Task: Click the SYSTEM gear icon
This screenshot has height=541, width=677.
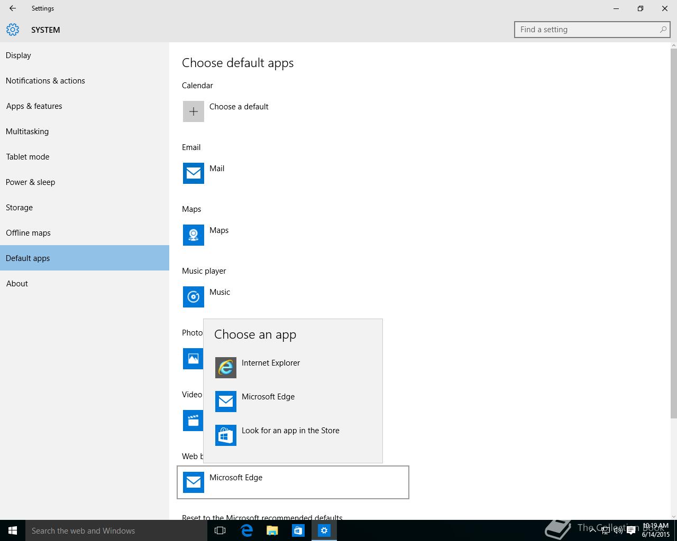Action: [x=13, y=30]
